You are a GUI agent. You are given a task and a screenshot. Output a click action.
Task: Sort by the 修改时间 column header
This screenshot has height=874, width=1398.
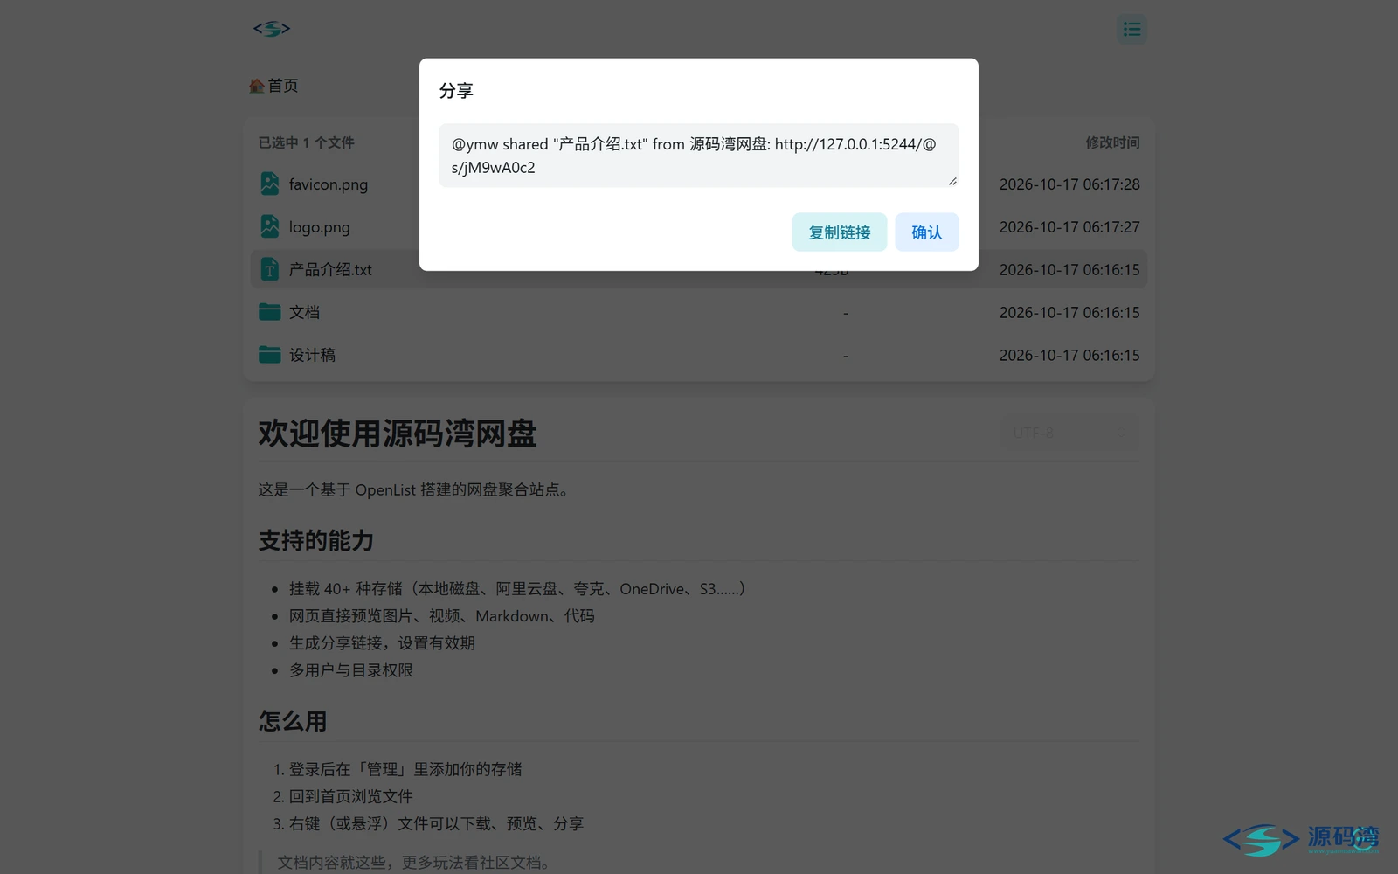tap(1112, 142)
